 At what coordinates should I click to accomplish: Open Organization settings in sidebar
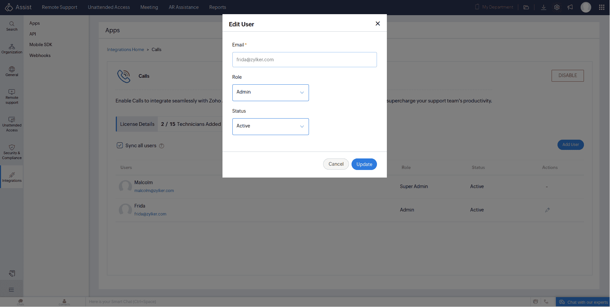click(x=12, y=49)
